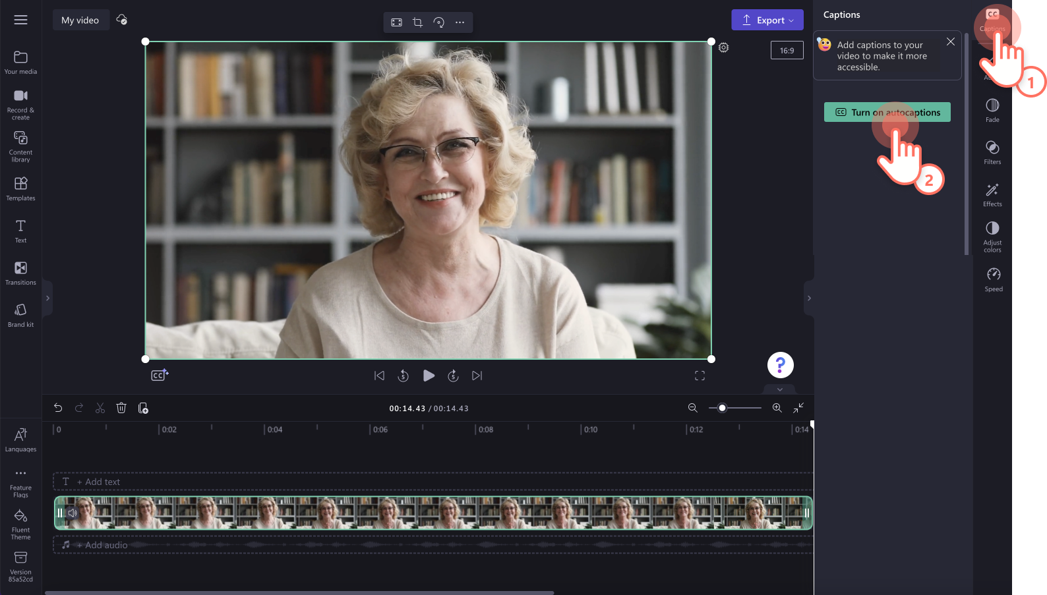The width and height of the screenshot is (1047, 595).
Task: Open Transitions panel
Action: (x=20, y=273)
